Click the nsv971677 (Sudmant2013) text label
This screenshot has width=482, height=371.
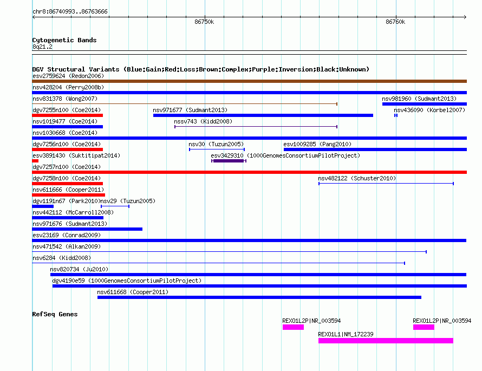tap(190, 110)
